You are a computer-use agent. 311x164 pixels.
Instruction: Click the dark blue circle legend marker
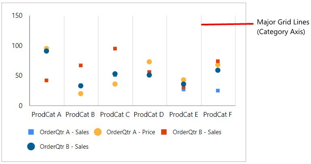pyautogui.click(x=31, y=146)
